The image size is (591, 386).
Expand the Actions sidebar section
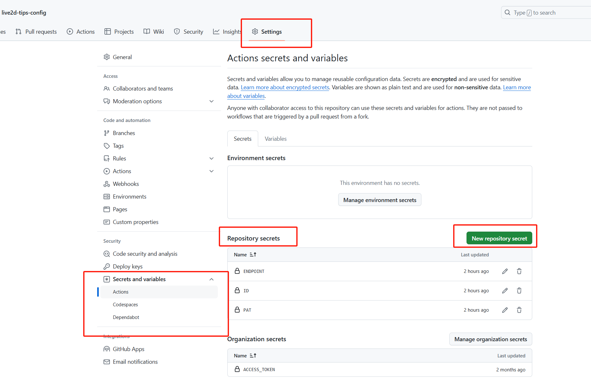(x=212, y=171)
